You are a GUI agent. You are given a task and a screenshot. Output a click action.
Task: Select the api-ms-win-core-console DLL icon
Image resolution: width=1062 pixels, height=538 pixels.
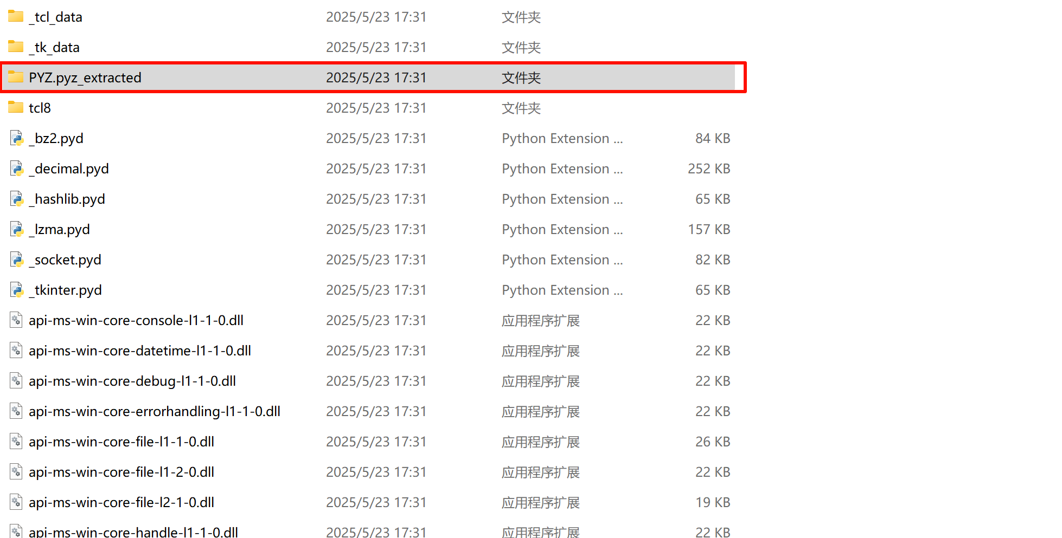point(16,320)
